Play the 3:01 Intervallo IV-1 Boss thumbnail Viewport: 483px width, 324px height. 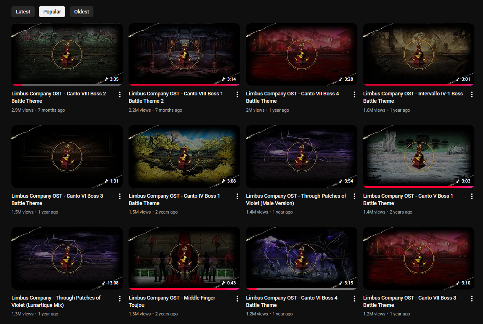419,54
